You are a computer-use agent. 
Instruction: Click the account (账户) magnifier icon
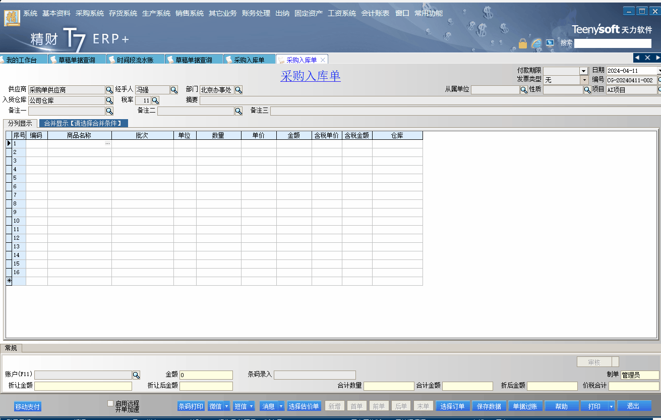tap(136, 375)
